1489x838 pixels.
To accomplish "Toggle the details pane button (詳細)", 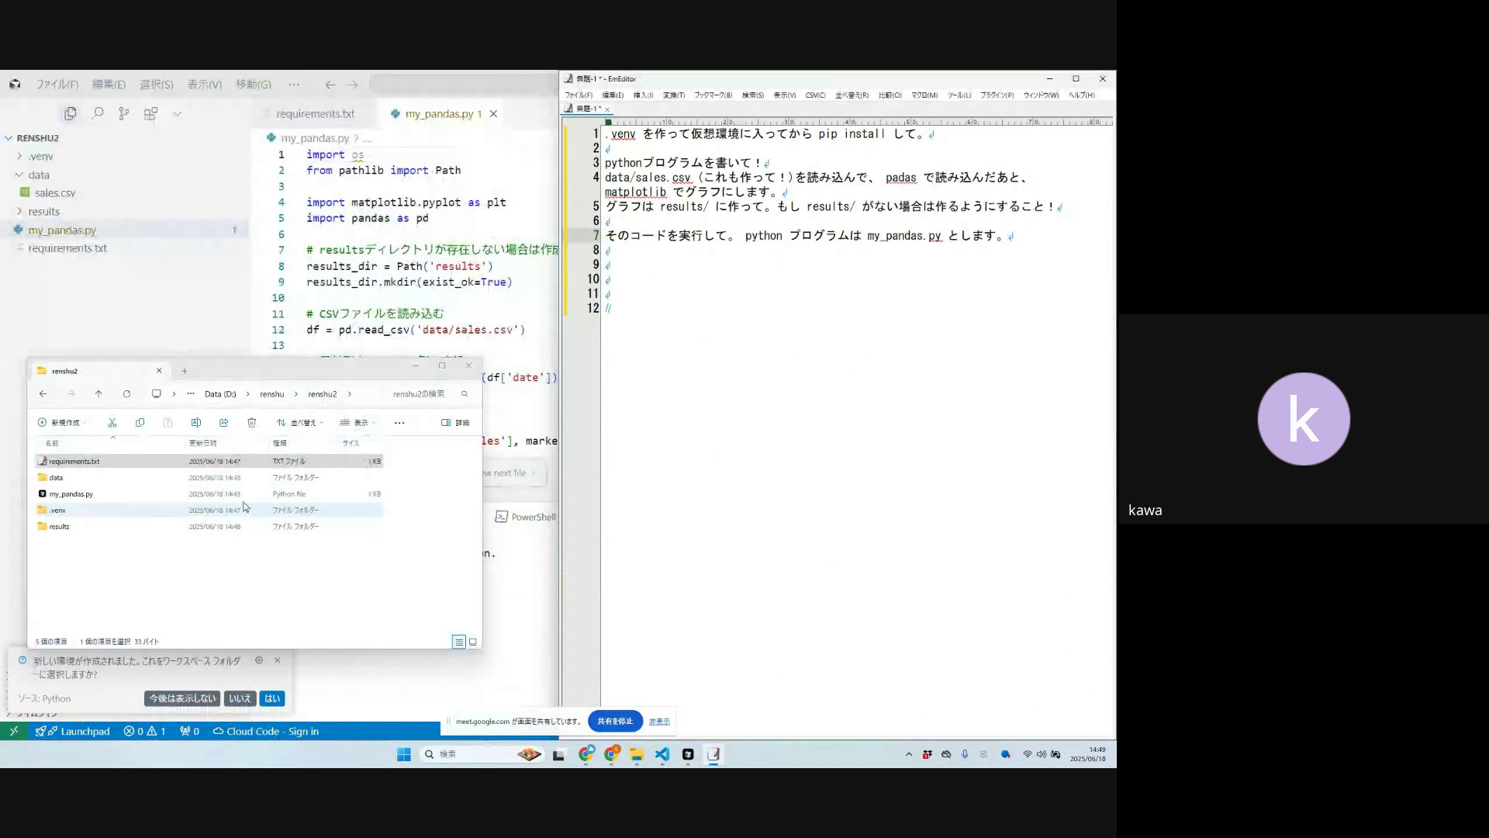I will [x=456, y=423].
